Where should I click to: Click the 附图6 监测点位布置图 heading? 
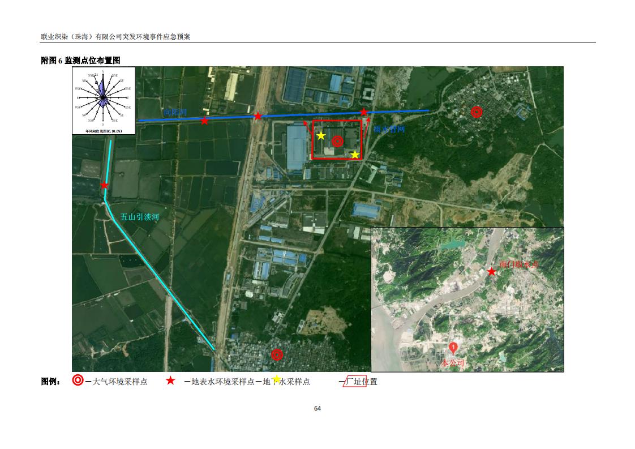(x=80, y=60)
